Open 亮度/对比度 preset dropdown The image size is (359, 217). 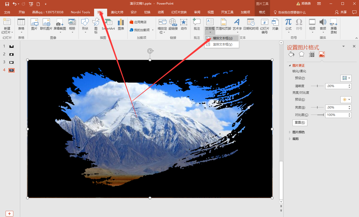(x=346, y=100)
